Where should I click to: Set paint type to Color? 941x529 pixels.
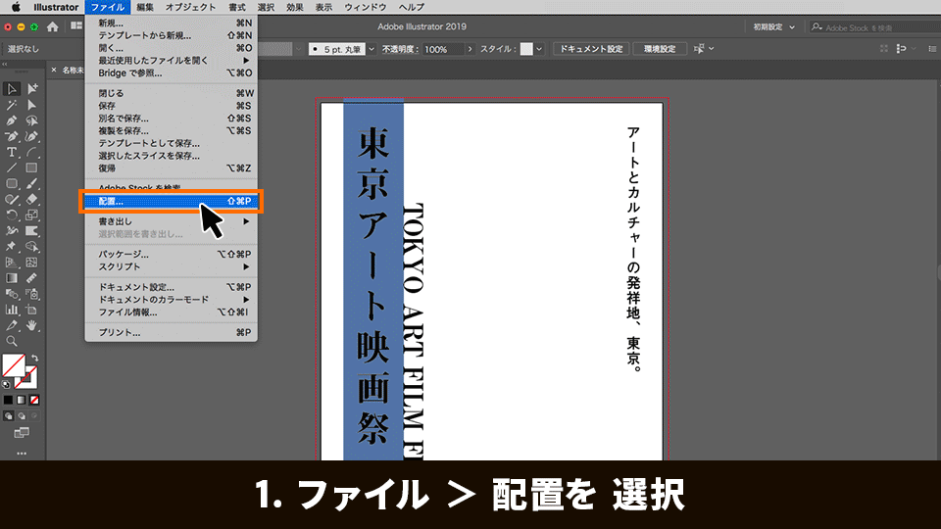tap(8, 400)
